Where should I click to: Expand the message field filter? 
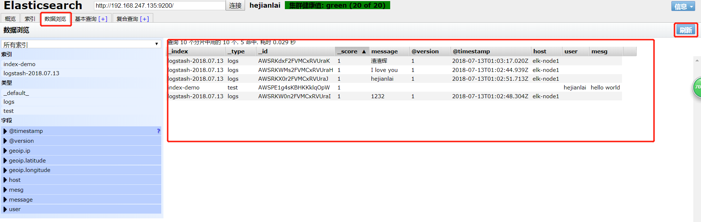[5, 200]
